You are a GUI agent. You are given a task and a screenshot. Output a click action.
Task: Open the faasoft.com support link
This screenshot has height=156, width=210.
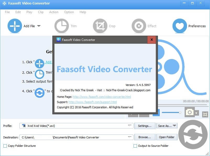point(93,102)
